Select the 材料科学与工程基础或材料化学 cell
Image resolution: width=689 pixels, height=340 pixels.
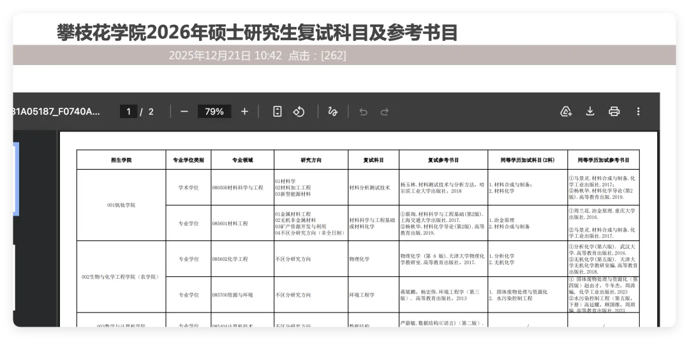tap(372, 223)
